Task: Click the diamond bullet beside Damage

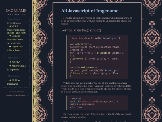Action: [10, 36]
